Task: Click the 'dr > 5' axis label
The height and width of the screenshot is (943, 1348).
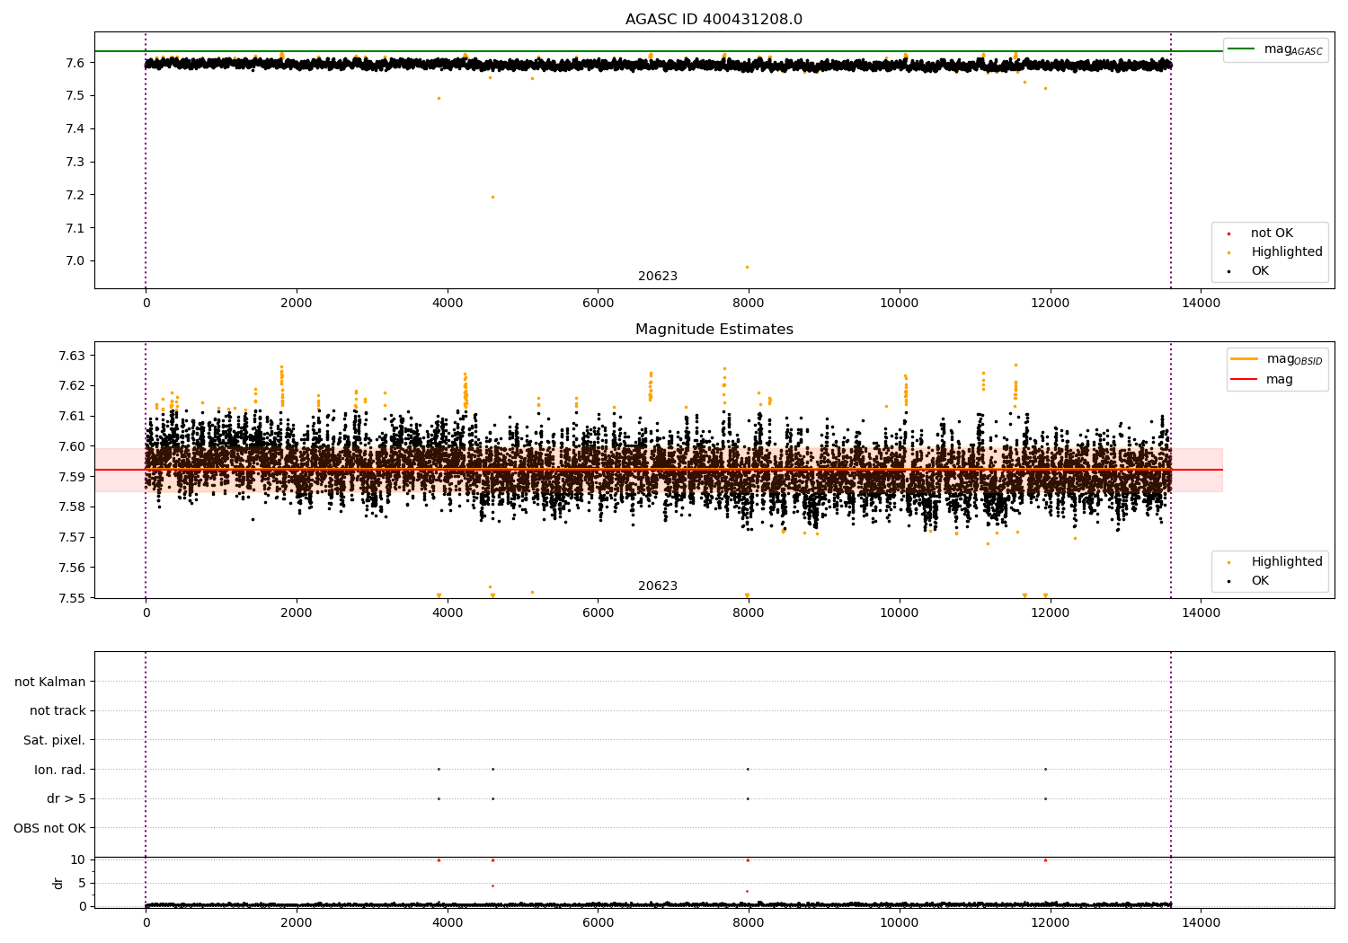Action: click(67, 798)
